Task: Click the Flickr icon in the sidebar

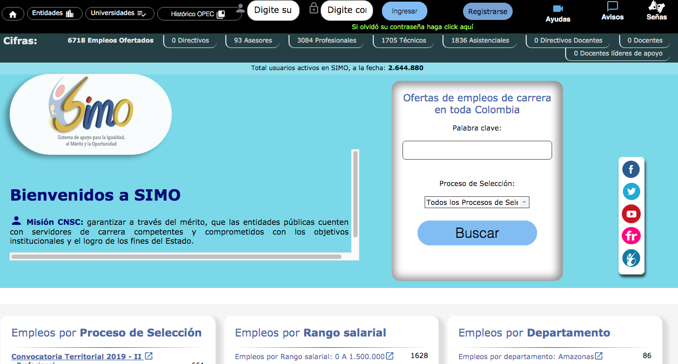Action: [x=631, y=236]
